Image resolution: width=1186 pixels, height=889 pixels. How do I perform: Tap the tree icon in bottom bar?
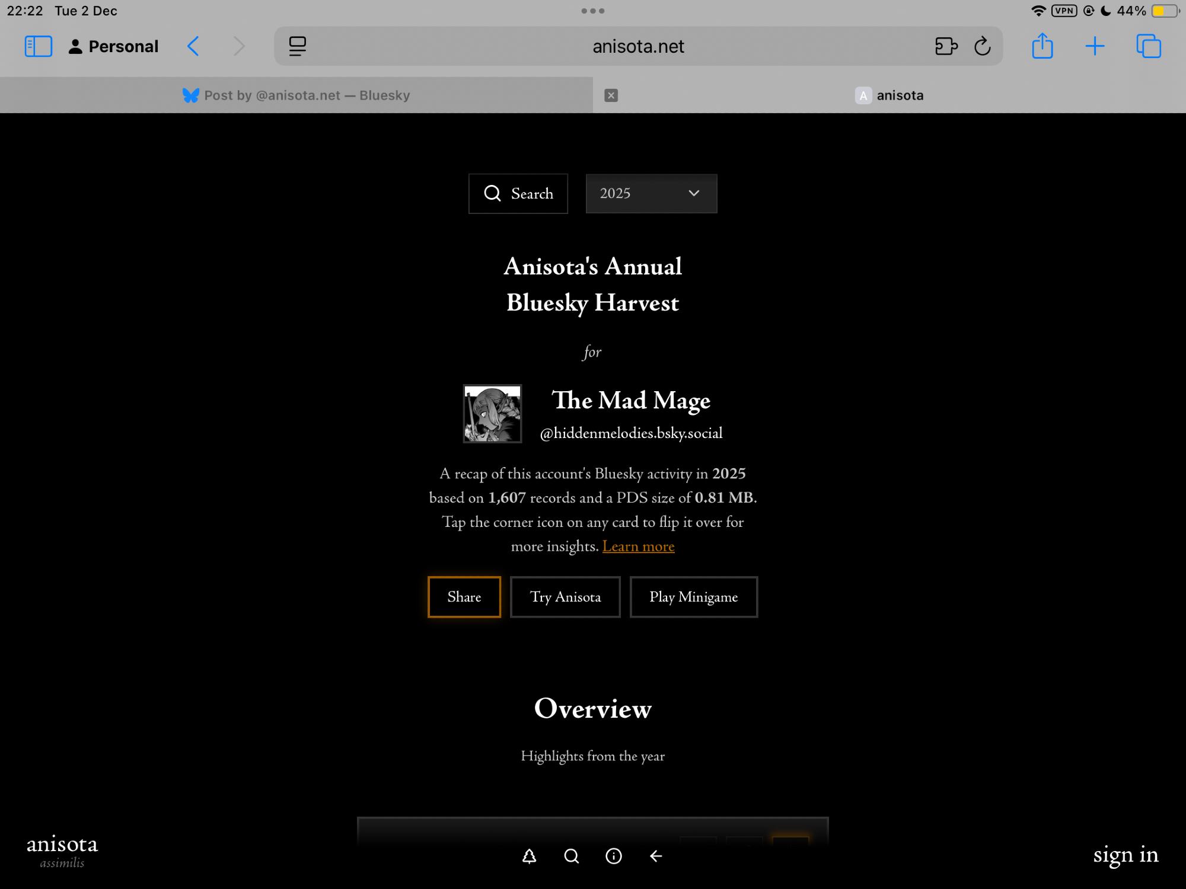pos(529,856)
